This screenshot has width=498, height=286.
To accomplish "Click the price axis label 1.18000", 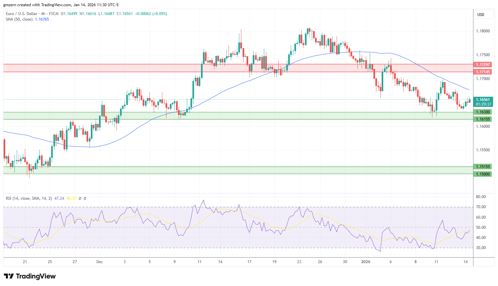I will (x=483, y=31).
